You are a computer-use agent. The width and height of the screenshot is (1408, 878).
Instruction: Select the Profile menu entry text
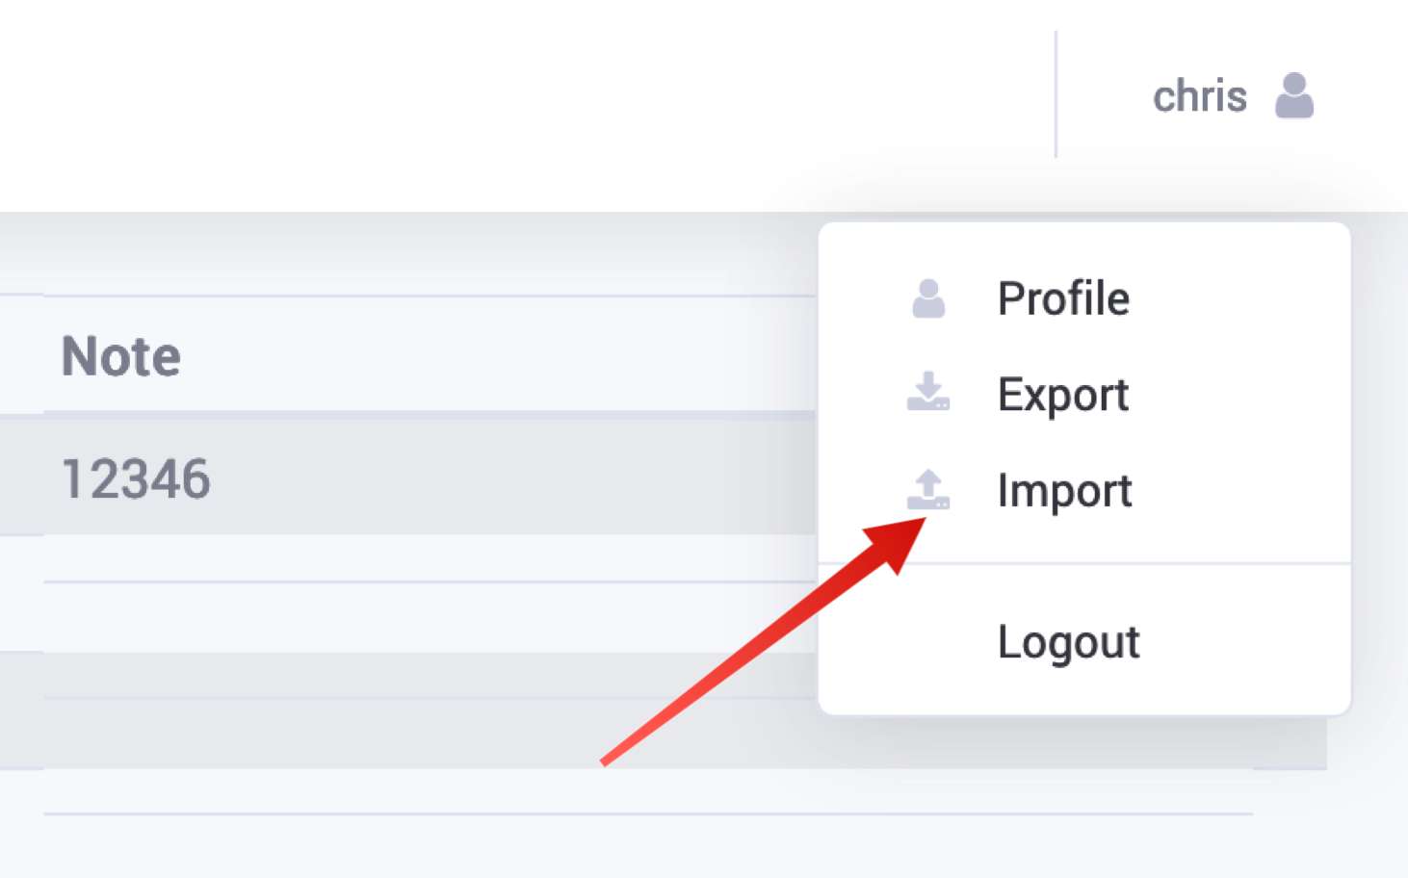pyautogui.click(x=1063, y=298)
